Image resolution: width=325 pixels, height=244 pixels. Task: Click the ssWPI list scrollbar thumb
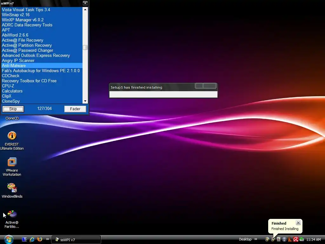click(85, 48)
